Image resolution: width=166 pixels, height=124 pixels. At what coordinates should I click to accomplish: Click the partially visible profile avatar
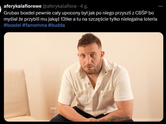[0, 9]
